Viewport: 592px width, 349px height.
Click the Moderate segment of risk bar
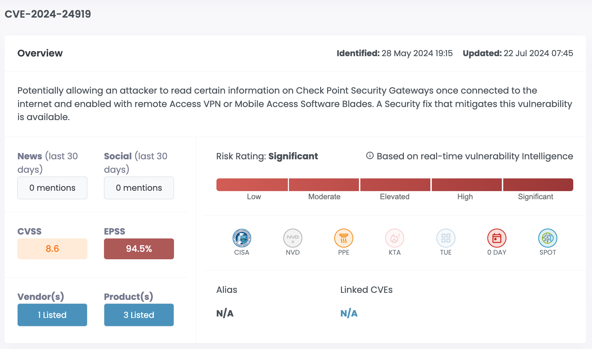pos(324,185)
